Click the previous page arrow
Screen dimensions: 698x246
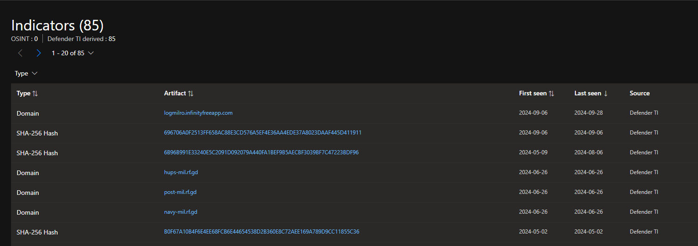[20, 53]
